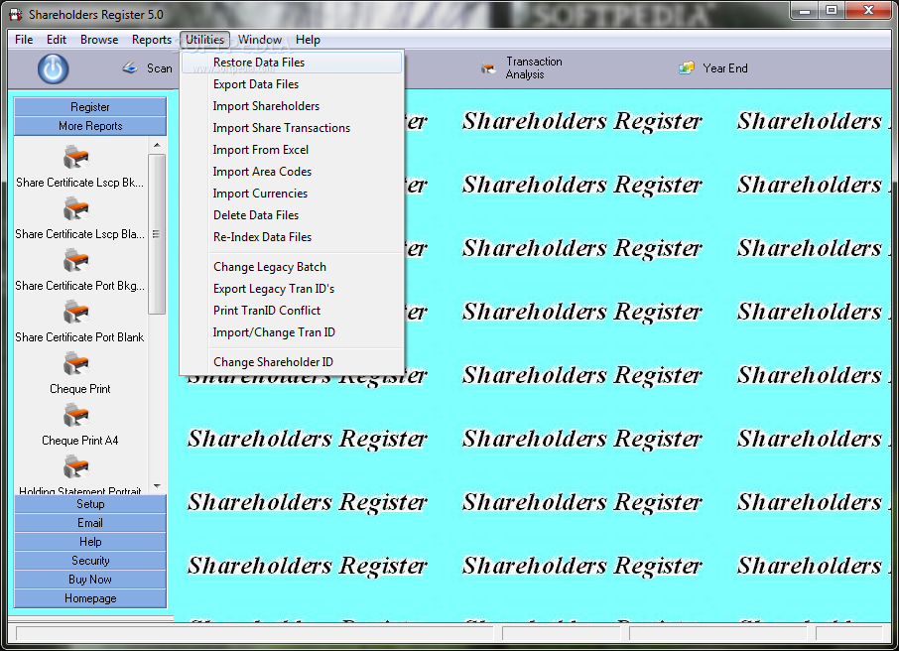Select Change Shareholder ID
Viewport: 899px width, 651px height.
(x=292, y=362)
